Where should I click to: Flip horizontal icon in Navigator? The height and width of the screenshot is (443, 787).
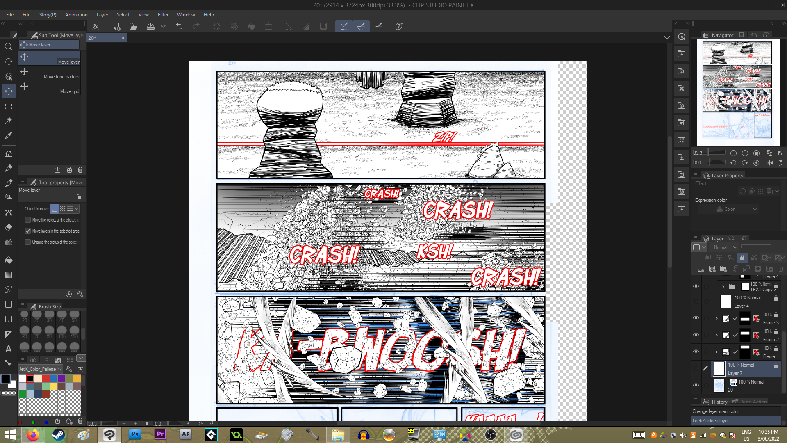[x=769, y=163]
